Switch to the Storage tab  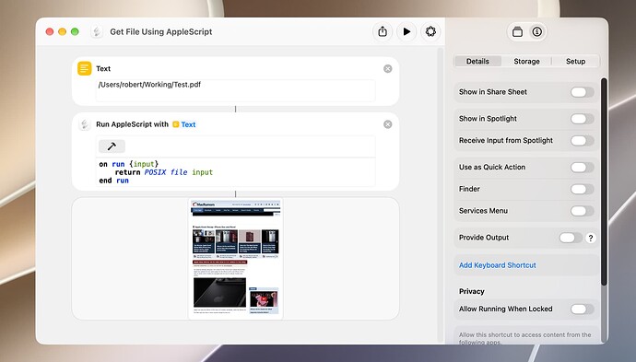pyautogui.click(x=526, y=61)
